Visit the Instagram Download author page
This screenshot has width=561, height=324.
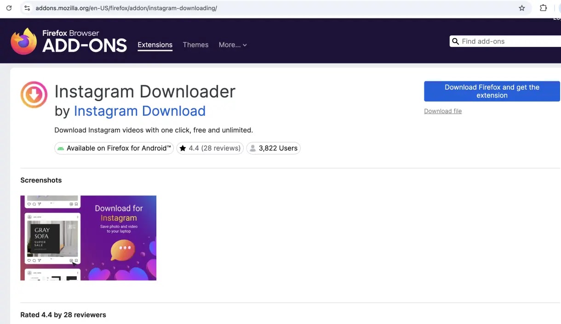pos(140,111)
